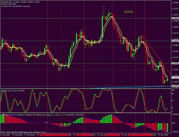Click the 1.31590 price on the scale

[x=175, y=82]
